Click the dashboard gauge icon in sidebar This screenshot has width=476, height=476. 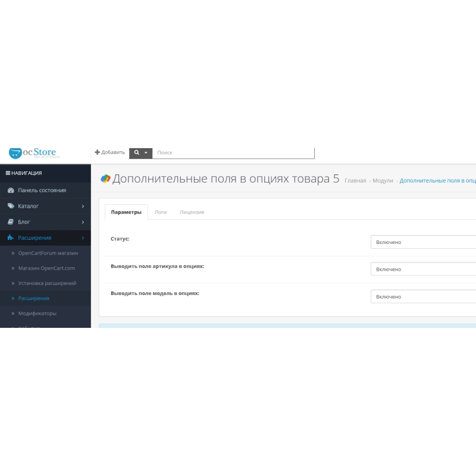[10, 190]
